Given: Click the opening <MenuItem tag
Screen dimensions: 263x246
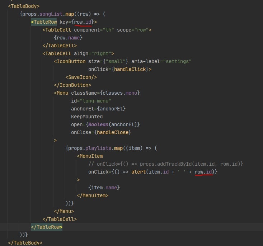Looking at the screenshot, I should click(90, 156).
